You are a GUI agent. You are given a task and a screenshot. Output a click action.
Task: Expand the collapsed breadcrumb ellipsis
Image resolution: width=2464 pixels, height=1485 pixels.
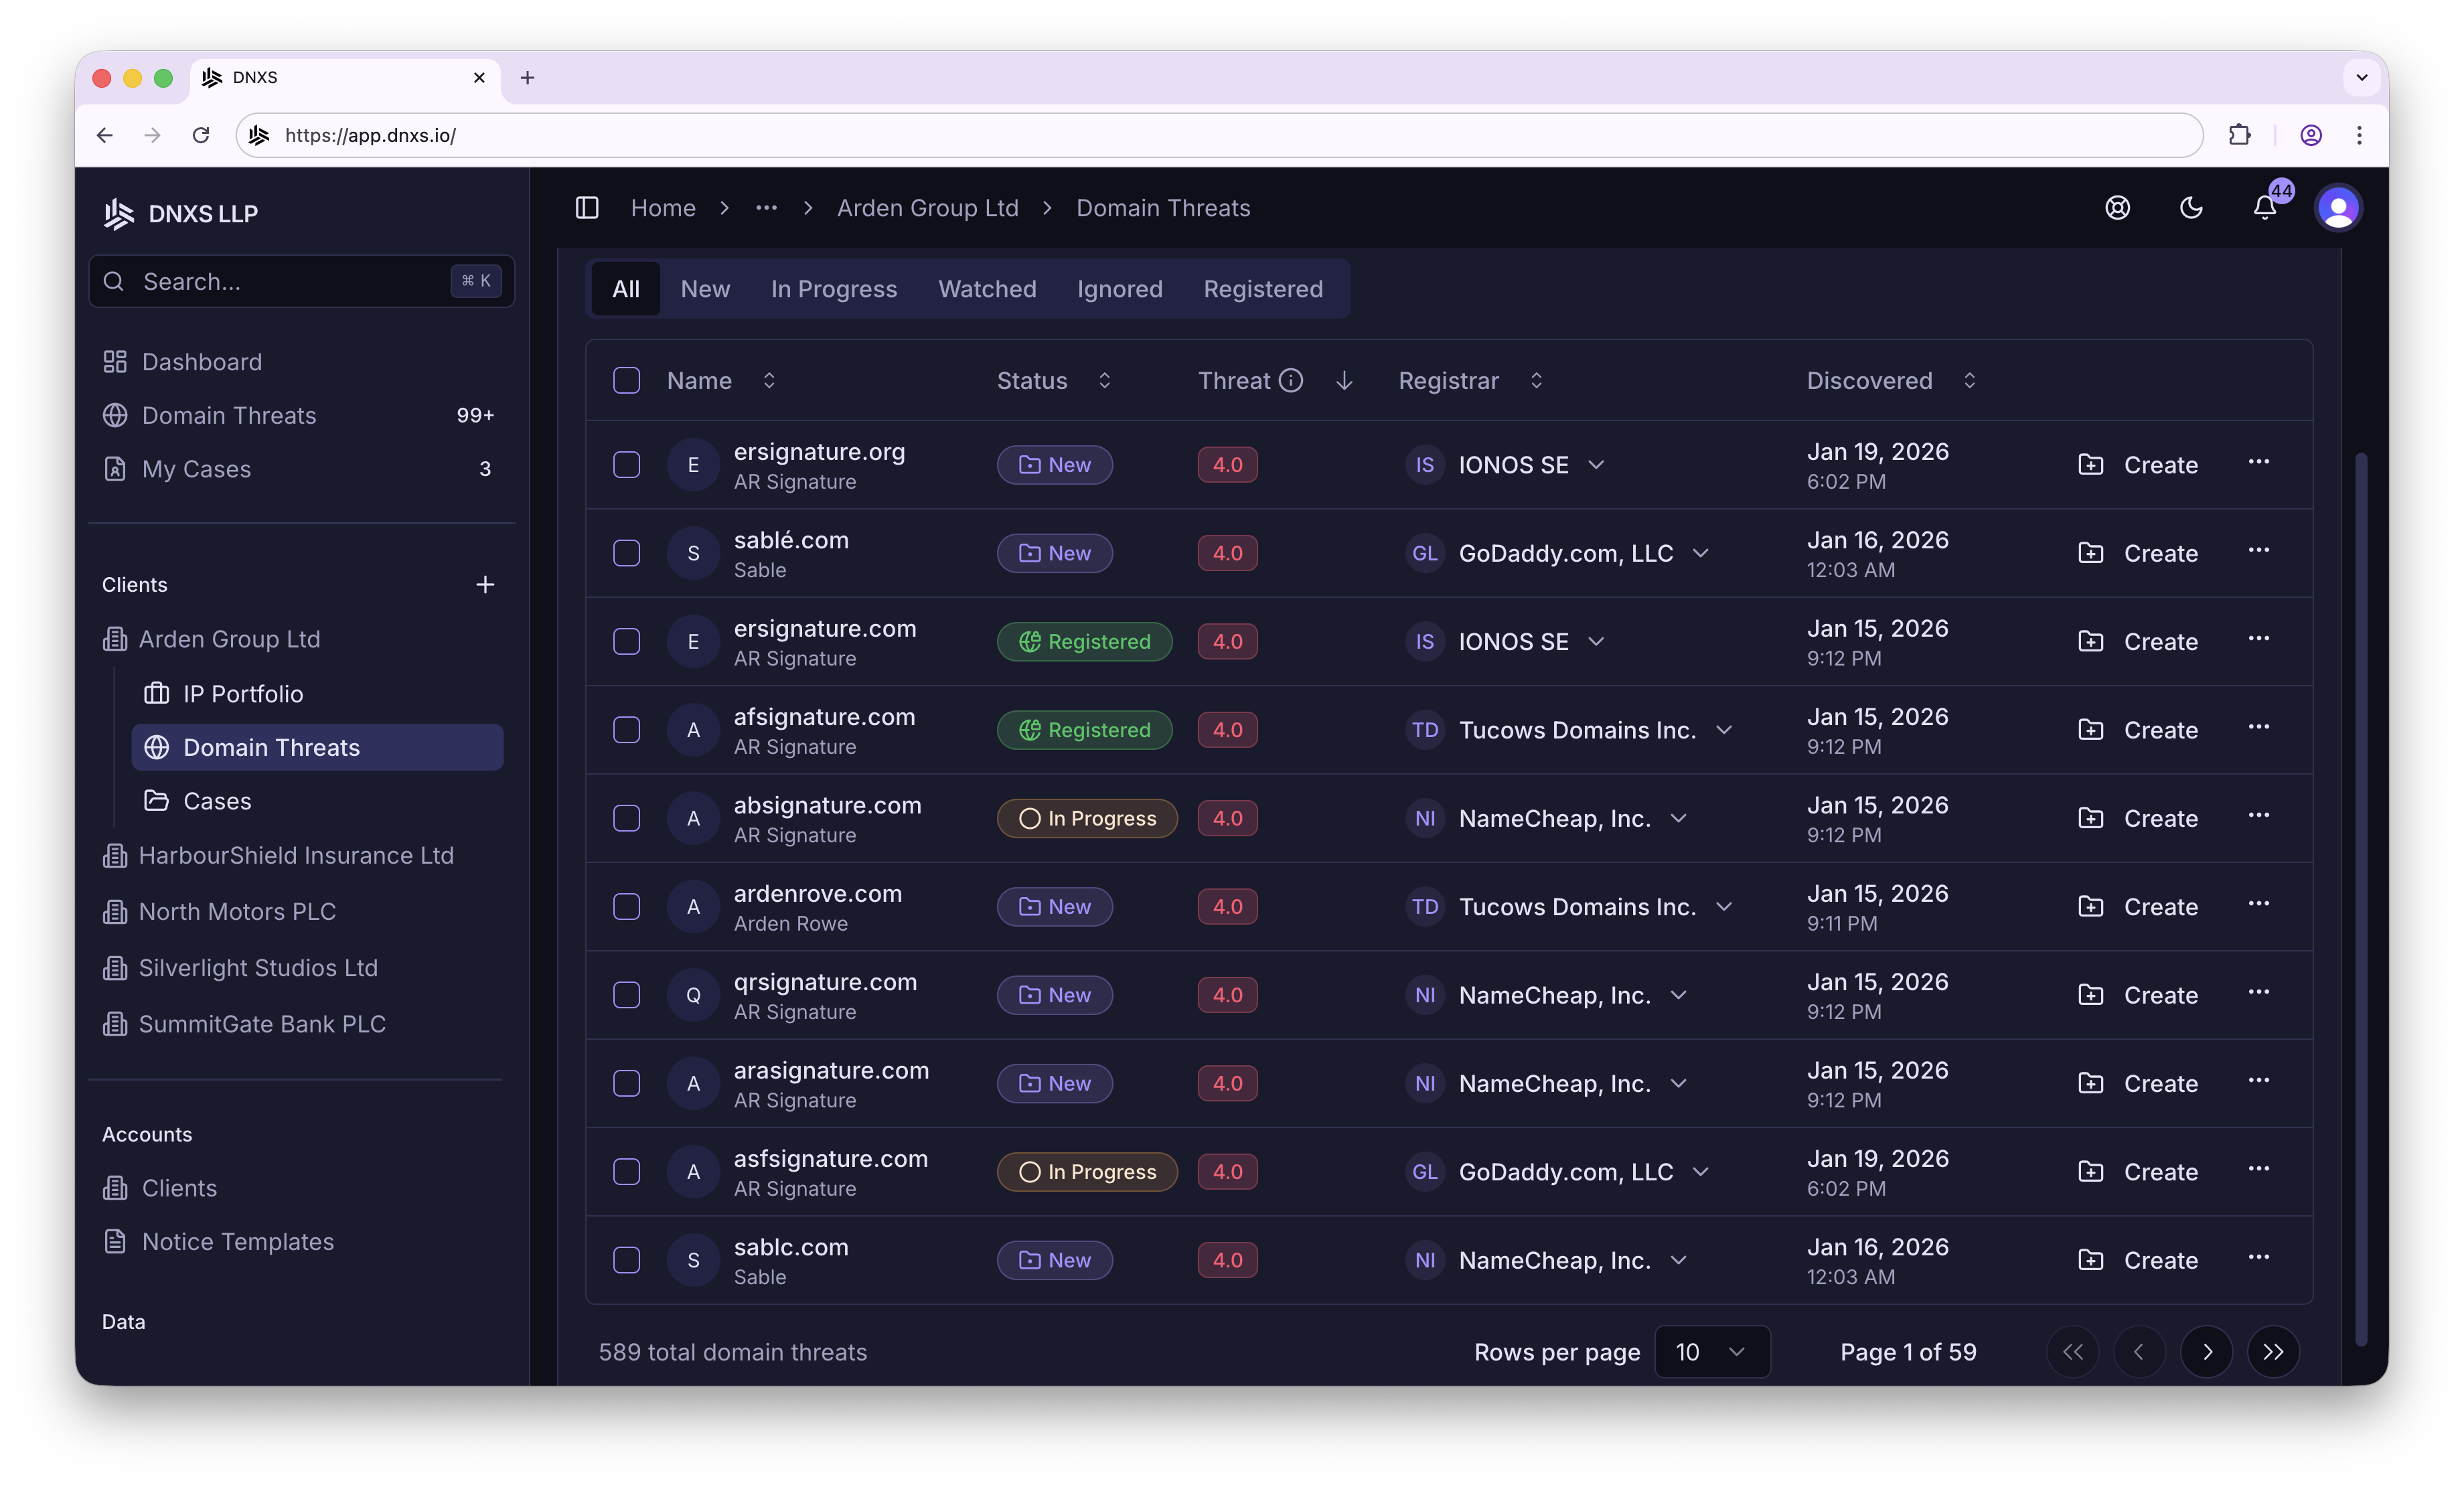pos(766,208)
